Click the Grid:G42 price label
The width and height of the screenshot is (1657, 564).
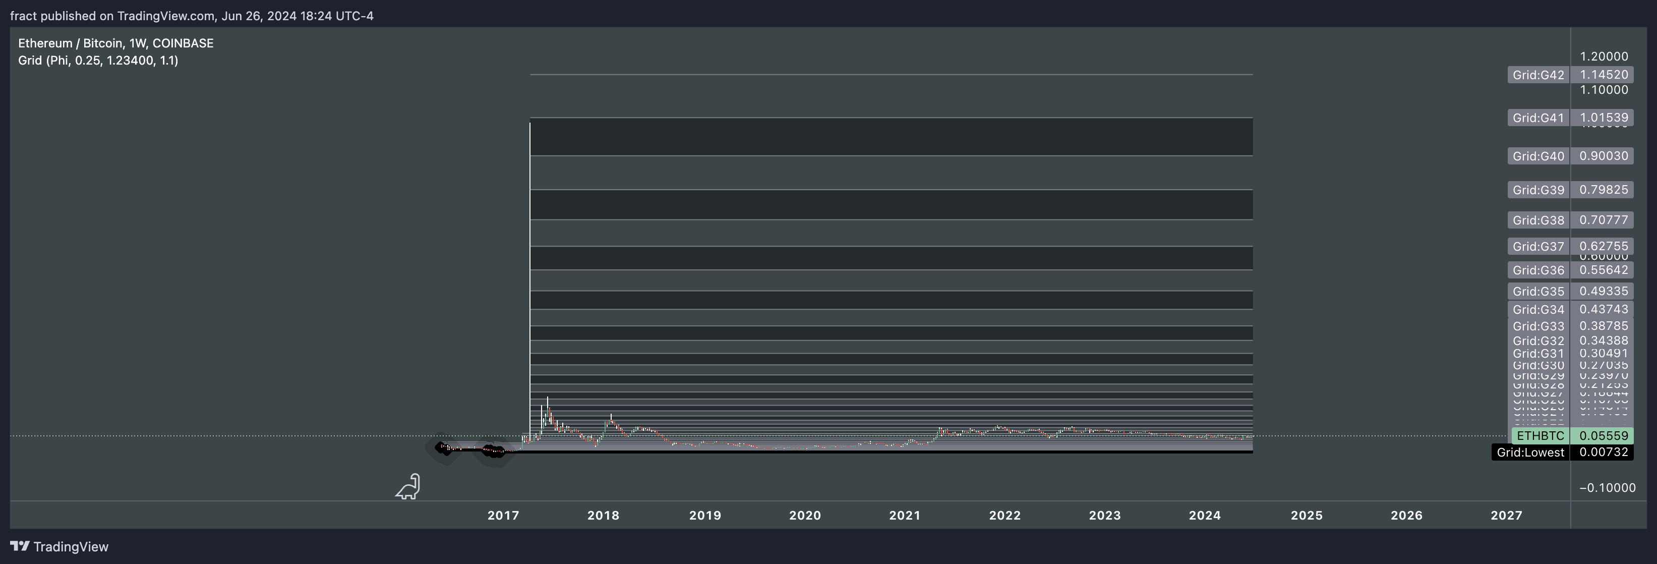(x=1538, y=75)
